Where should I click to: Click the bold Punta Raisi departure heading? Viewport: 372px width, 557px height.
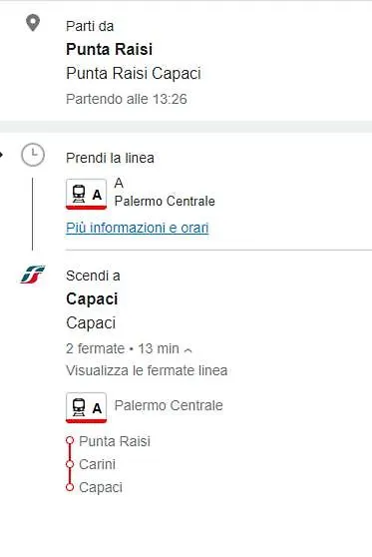[x=110, y=49]
